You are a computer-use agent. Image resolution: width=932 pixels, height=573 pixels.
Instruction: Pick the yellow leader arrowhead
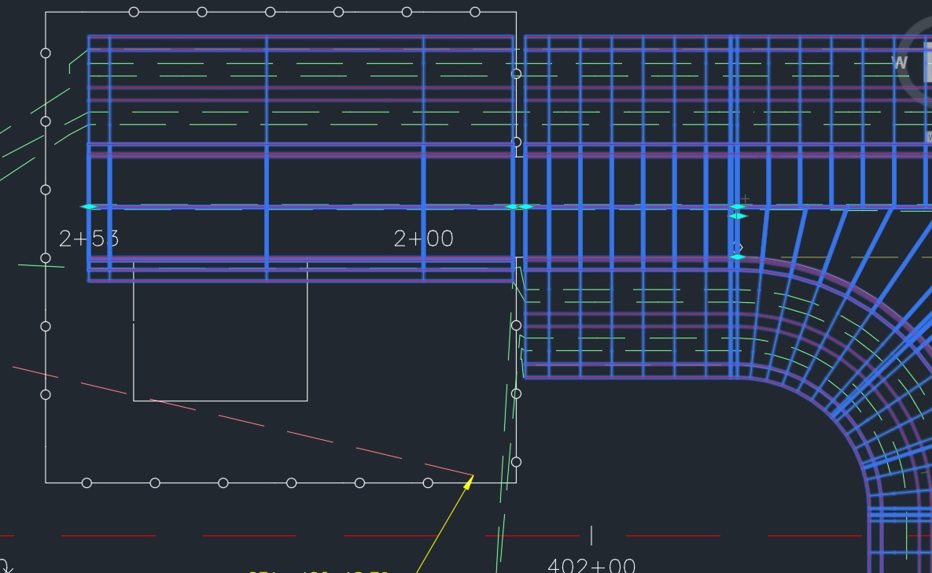pyautogui.click(x=469, y=482)
